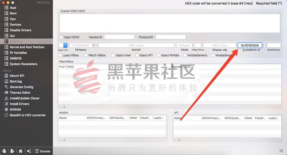Toggle the NvidiaSingle checkbox

pos(213,55)
